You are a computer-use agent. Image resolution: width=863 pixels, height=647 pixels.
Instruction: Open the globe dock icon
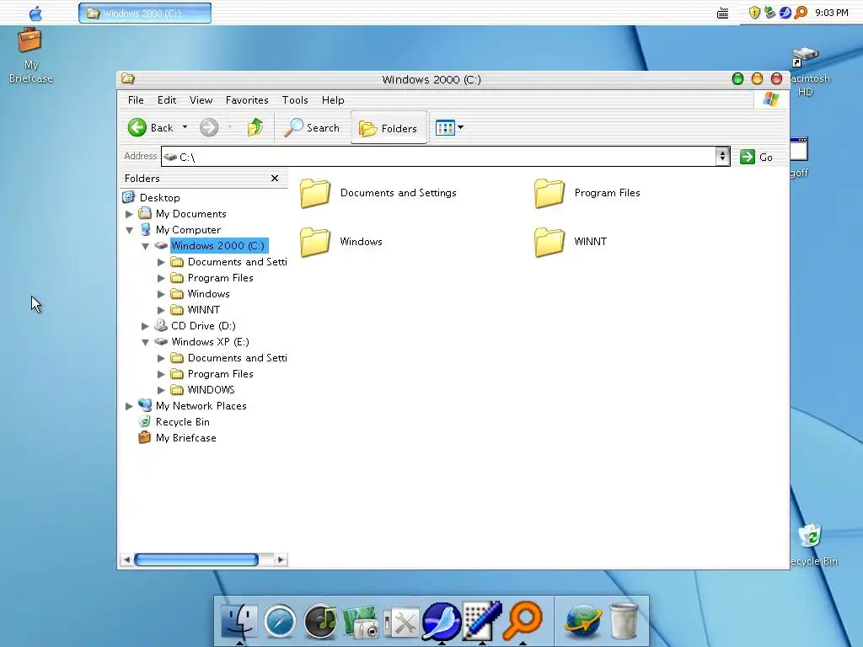pyautogui.click(x=583, y=621)
